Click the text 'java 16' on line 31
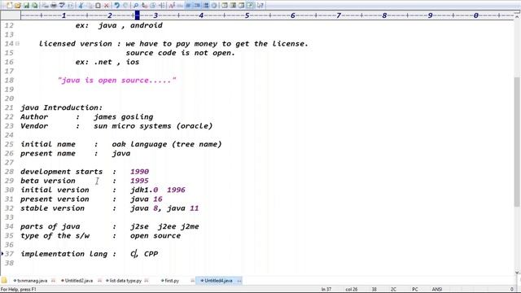The image size is (521, 293). coord(147,199)
